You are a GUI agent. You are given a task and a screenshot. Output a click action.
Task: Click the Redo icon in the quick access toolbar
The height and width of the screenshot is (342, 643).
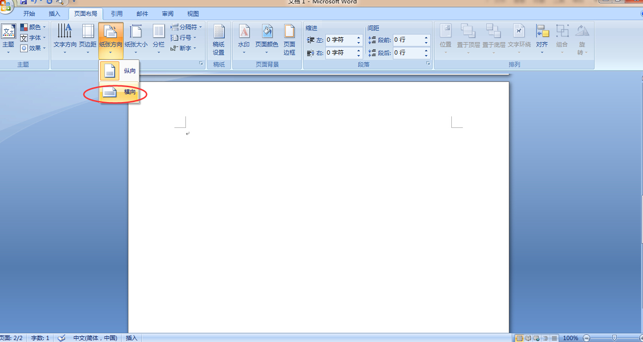(49, 2)
